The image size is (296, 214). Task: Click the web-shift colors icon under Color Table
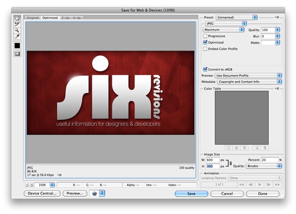pos(236,148)
